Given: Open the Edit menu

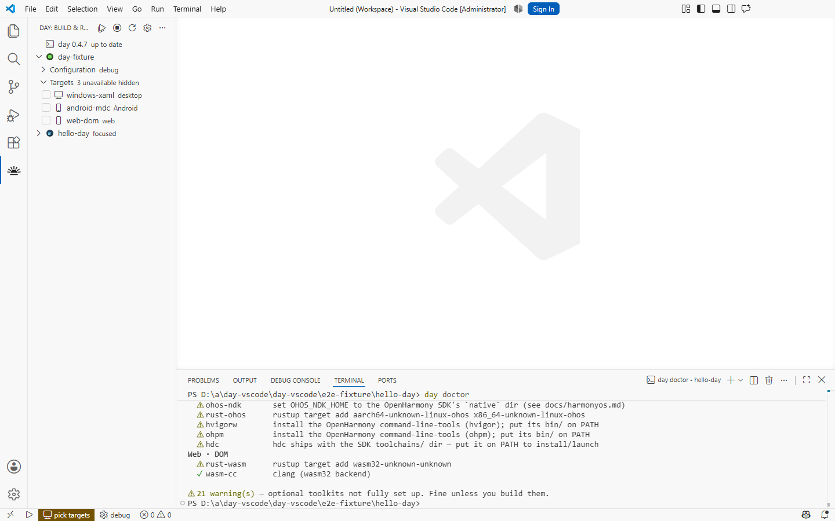Looking at the screenshot, I should tap(52, 9).
